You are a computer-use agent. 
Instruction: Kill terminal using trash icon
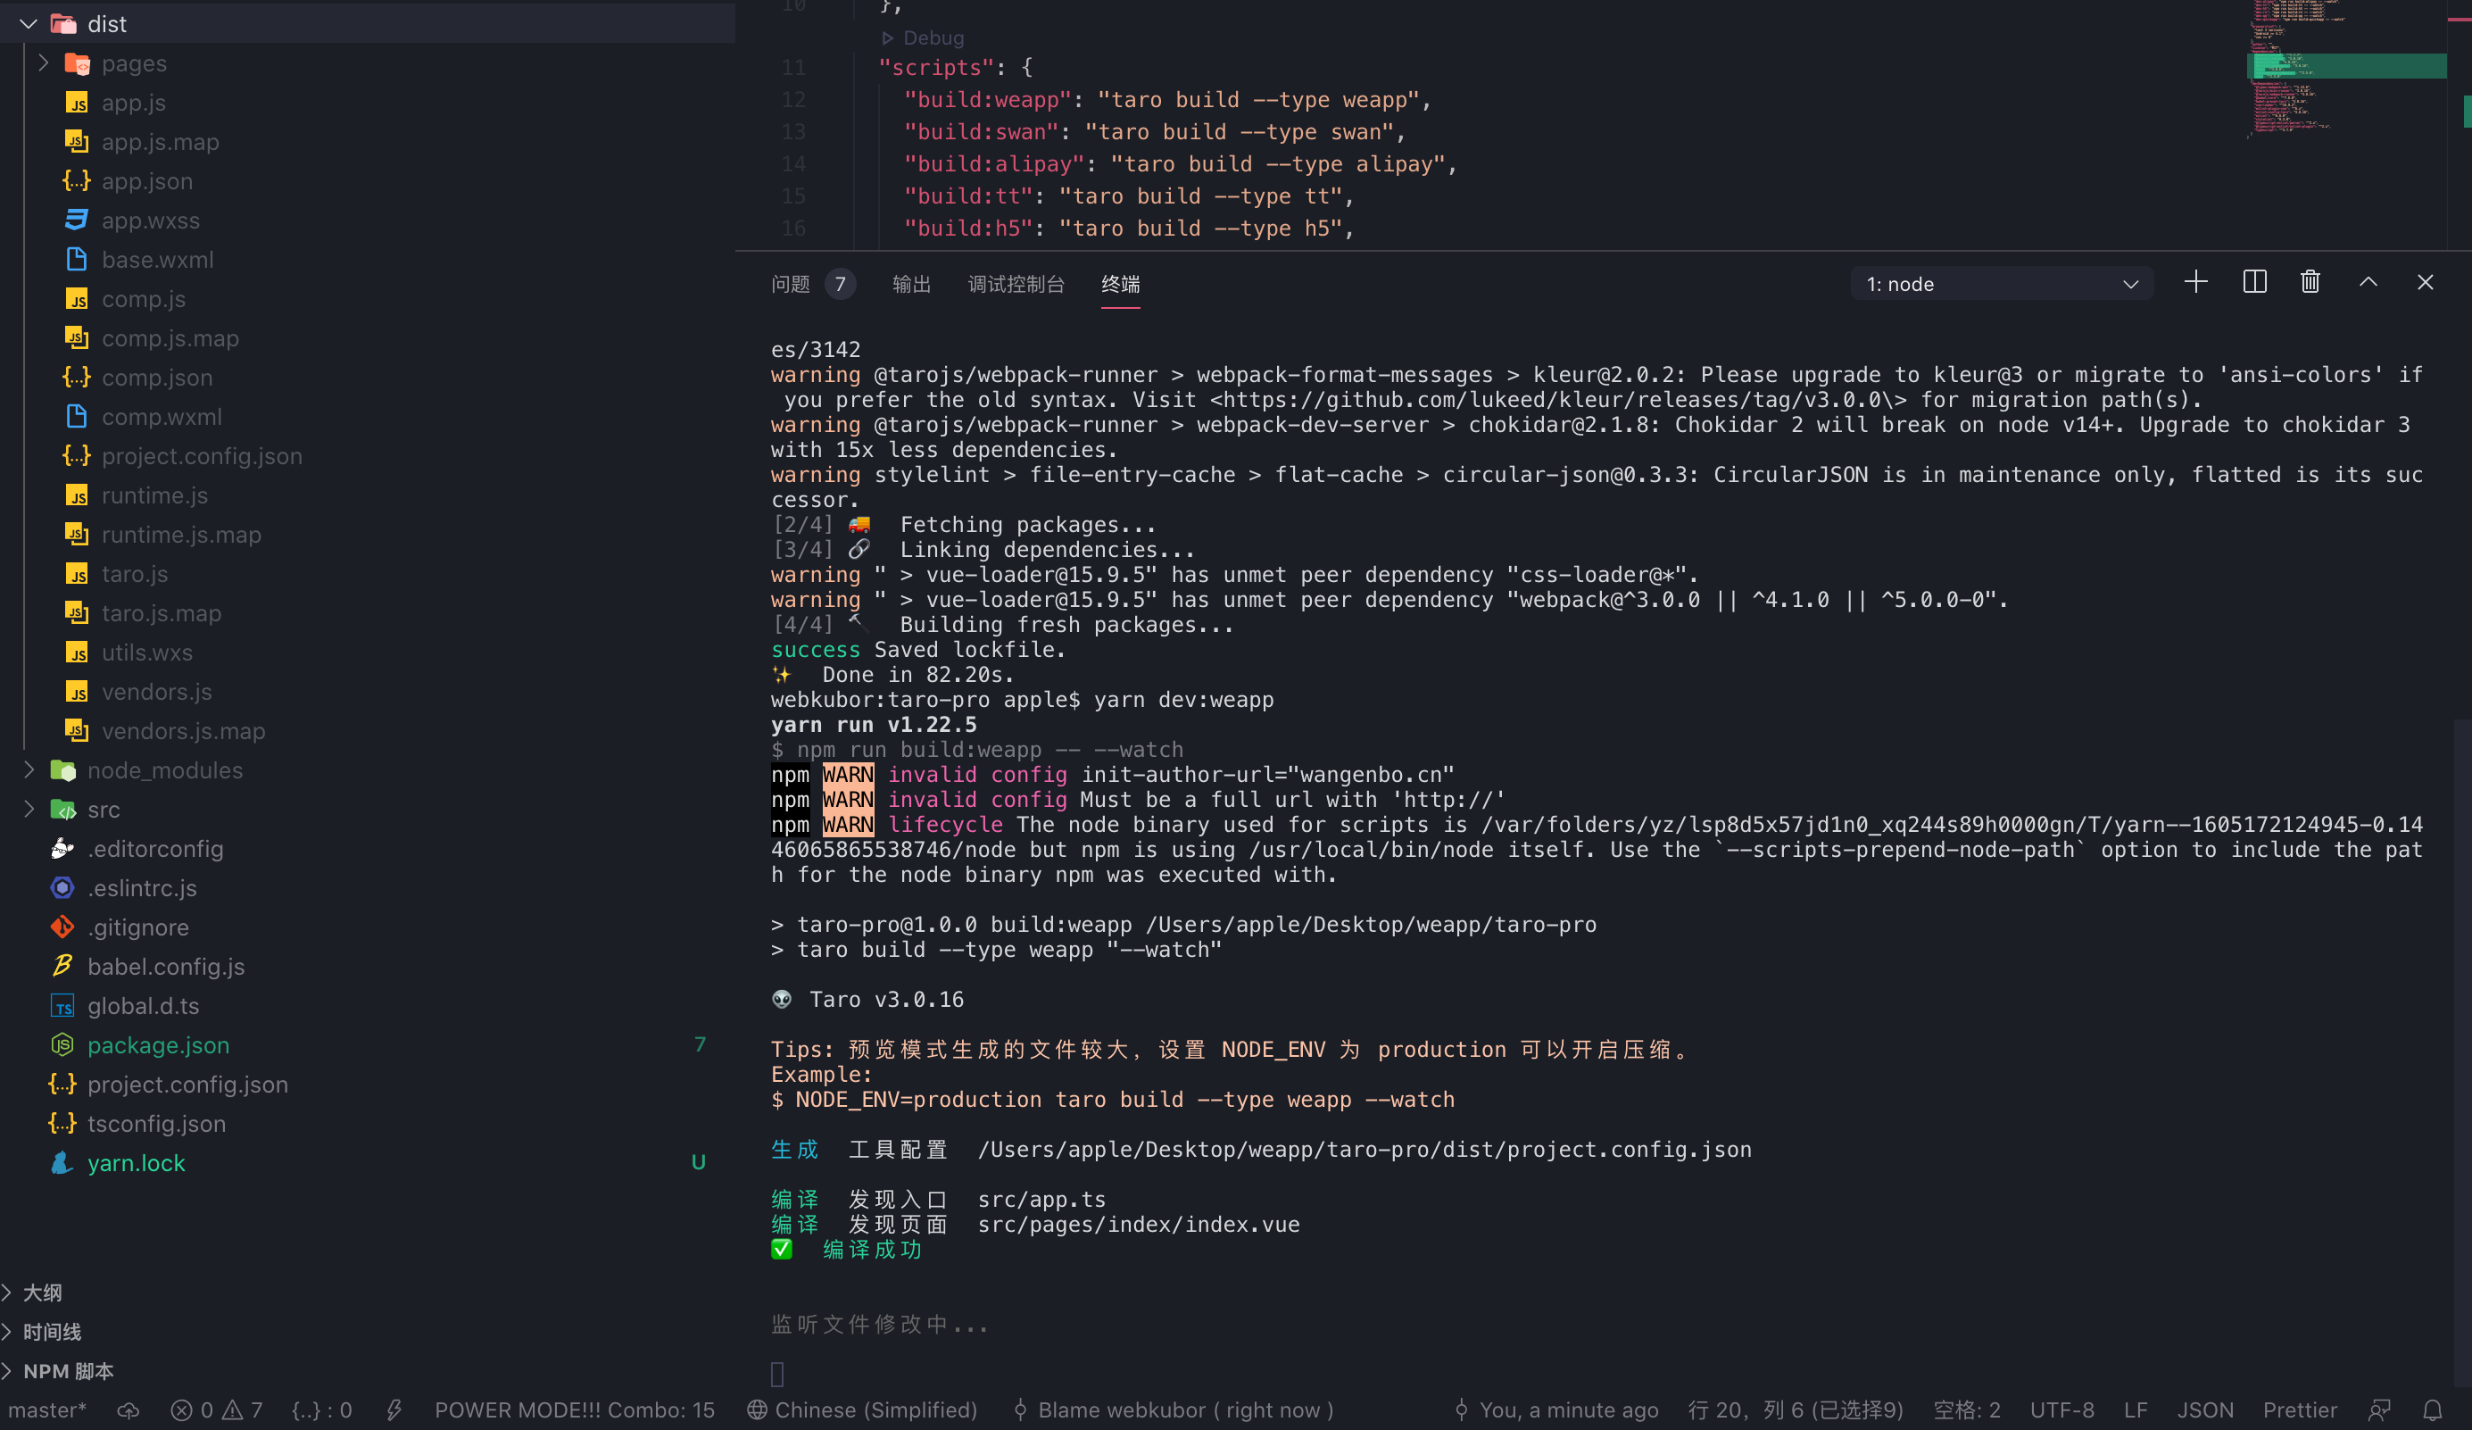pyautogui.click(x=2310, y=283)
